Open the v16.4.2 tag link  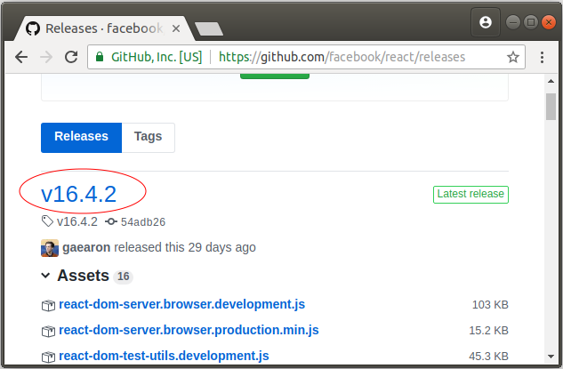(x=76, y=221)
